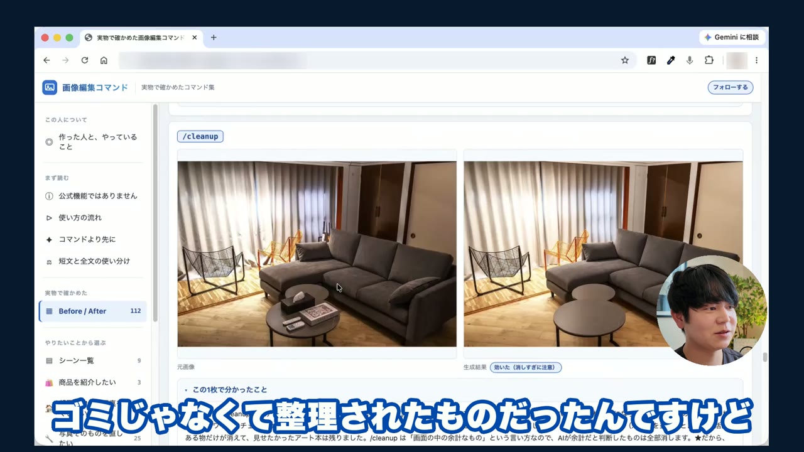Go back with the browser back arrow

(46, 60)
